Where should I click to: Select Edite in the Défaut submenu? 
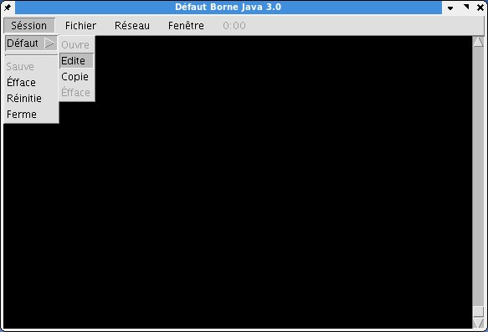tap(76, 60)
